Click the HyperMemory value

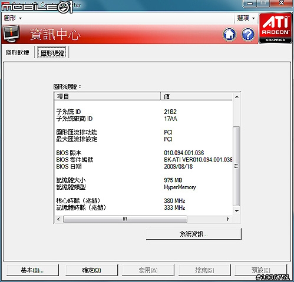180,187
